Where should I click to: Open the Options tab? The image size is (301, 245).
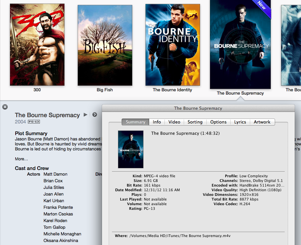[218, 122]
